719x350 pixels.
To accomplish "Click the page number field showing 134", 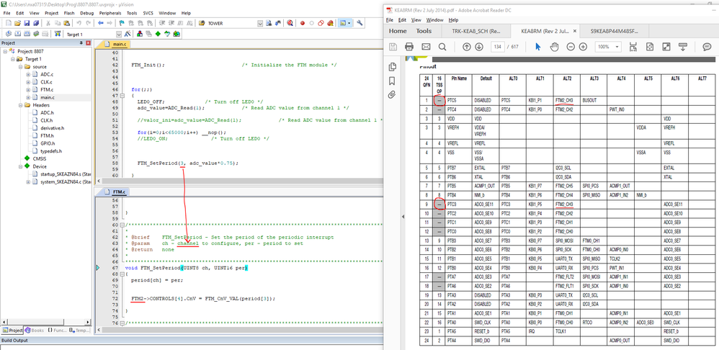I will [497, 47].
